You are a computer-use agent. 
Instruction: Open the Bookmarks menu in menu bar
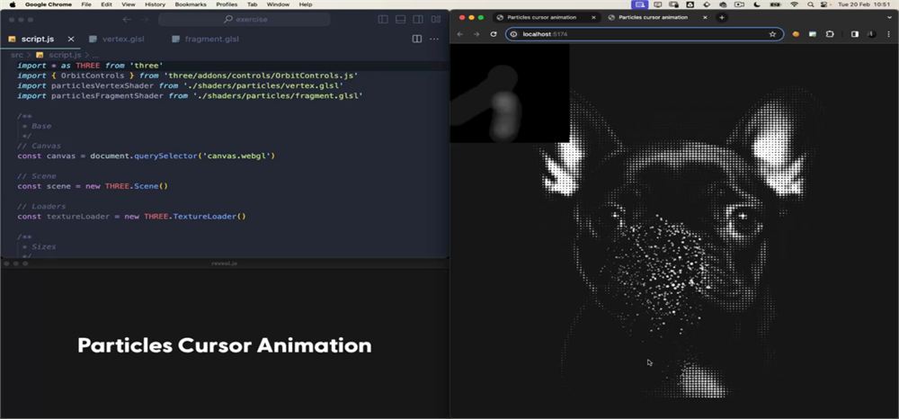(x=191, y=4)
